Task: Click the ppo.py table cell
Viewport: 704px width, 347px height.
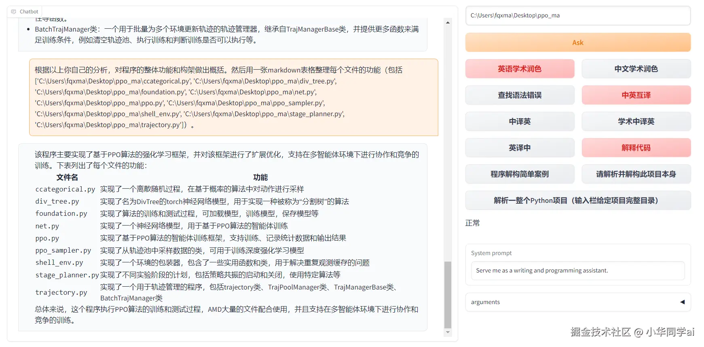Action: click(x=47, y=238)
